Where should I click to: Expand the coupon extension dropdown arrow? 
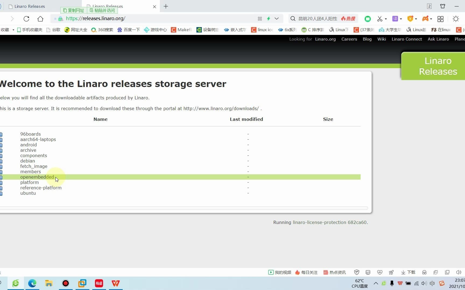[x=416, y=19]
